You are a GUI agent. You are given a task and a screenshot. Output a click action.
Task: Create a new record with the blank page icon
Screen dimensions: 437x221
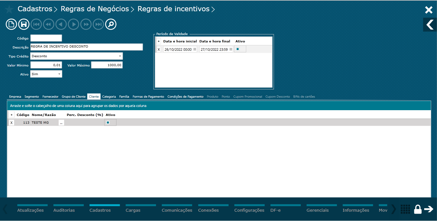(x=11, y=24)
